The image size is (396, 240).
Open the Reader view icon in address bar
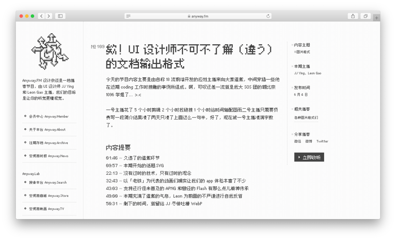(x=128, y=16)
